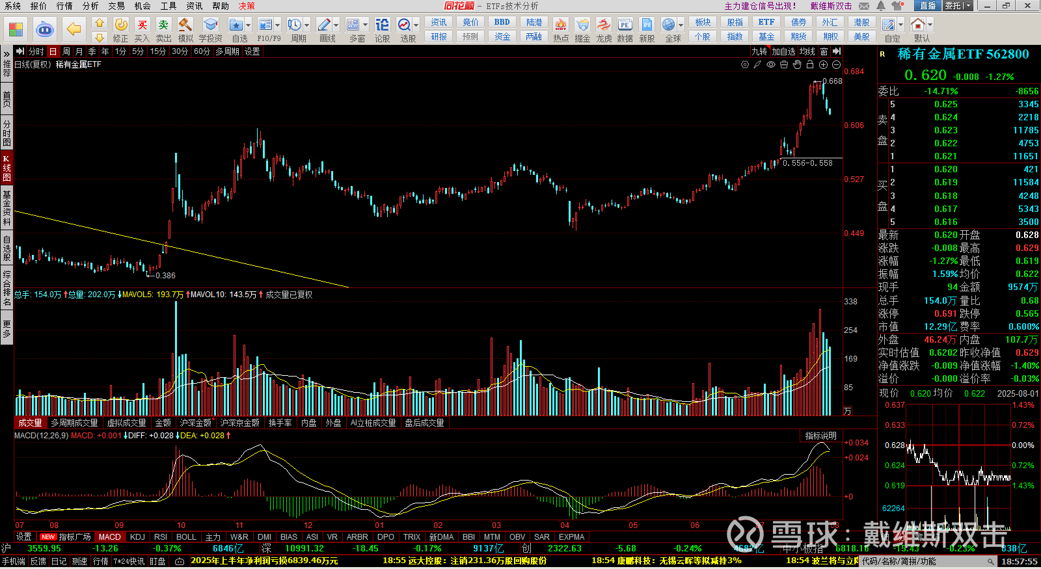This screenshot has width=1041, height=569.
Task: Expand the 自选 dropdown arrow
Action: pyautogui.click(x=249, y=25)
